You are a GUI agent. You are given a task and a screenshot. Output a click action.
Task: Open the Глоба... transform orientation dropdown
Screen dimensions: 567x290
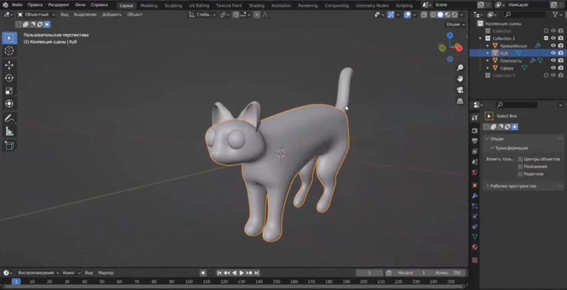pos(202,15)
